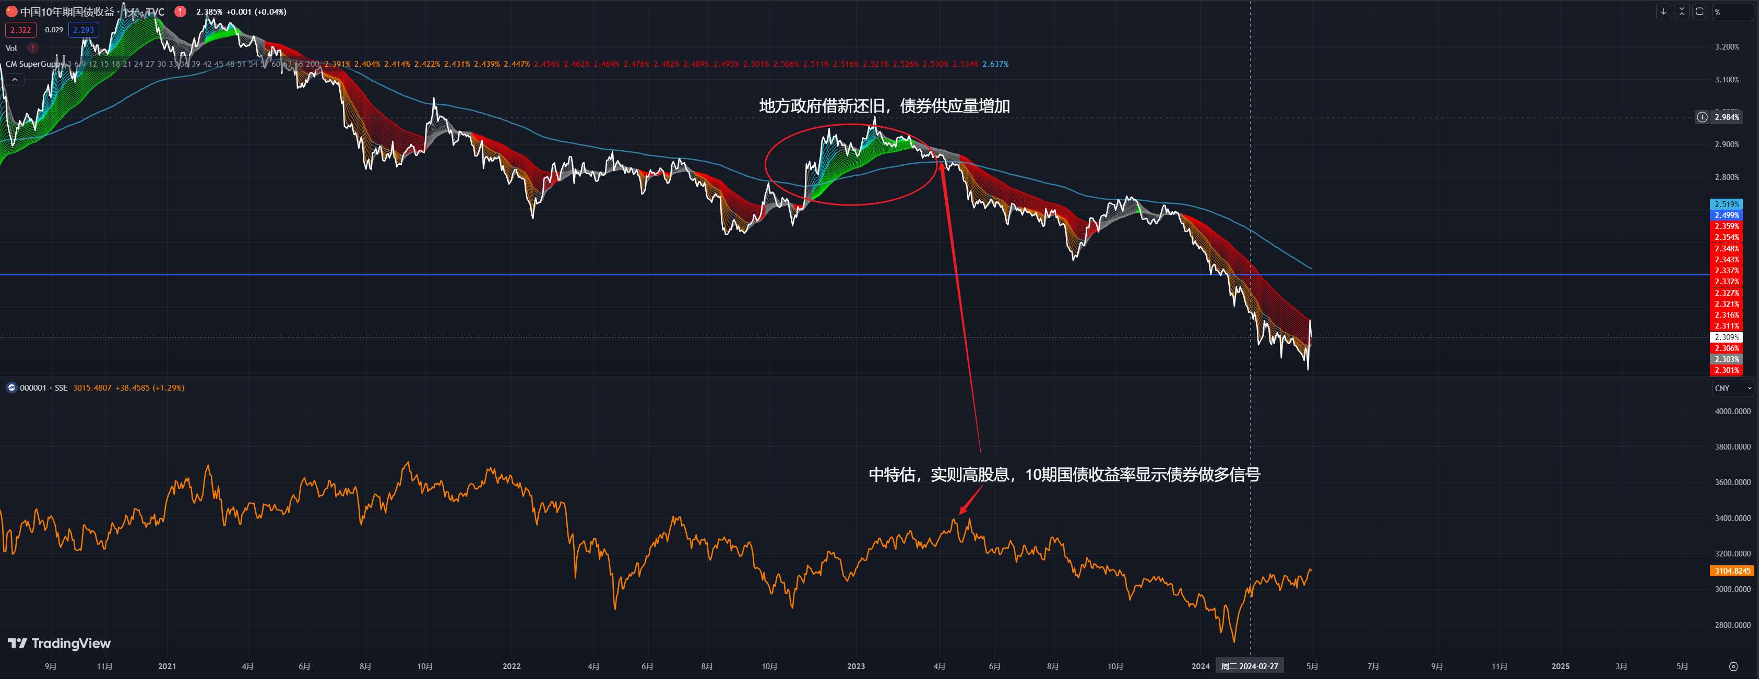Click the move pane down arrow icon

(1663, 11)
